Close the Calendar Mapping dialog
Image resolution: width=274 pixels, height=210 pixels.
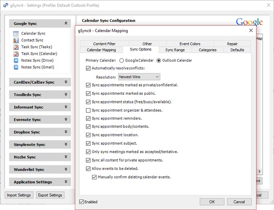pyautogui.click(x=251, y=30)
